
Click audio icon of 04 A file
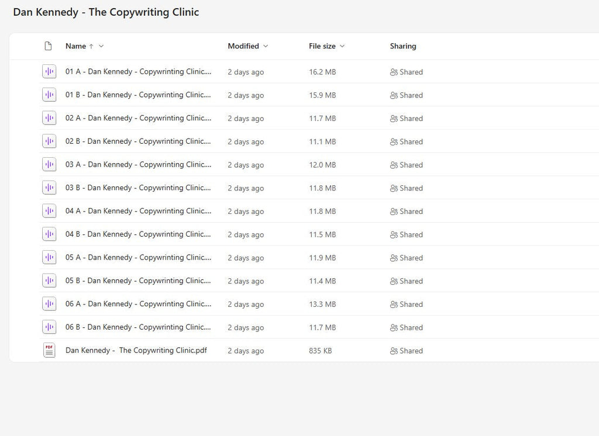coord(49,211)
